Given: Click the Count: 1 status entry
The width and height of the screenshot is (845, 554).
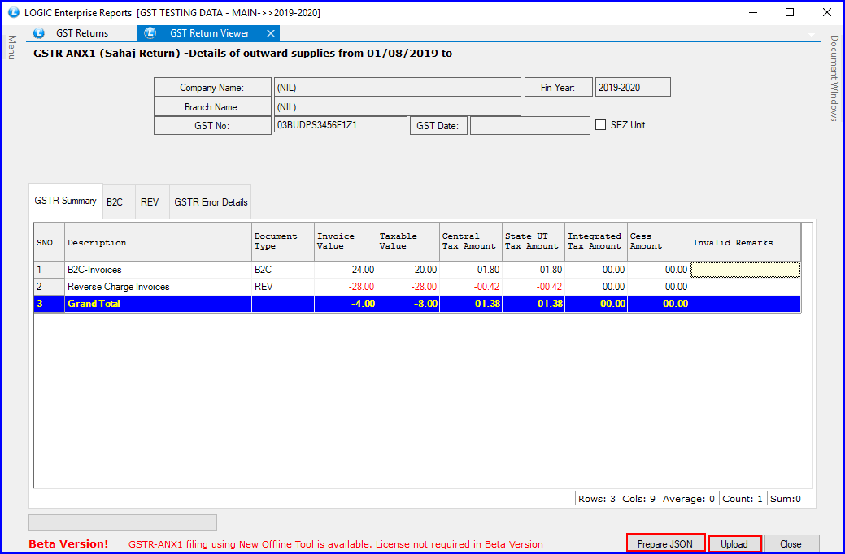Looking at the screenshot, I should tap(742, 499).
